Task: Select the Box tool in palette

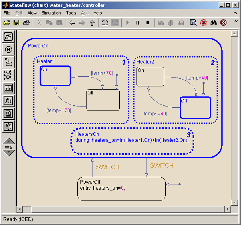Action: click(8, 127)
